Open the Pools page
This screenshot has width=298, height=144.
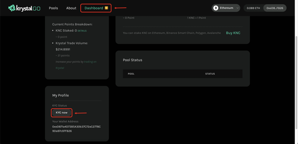(x=53, y=8)
